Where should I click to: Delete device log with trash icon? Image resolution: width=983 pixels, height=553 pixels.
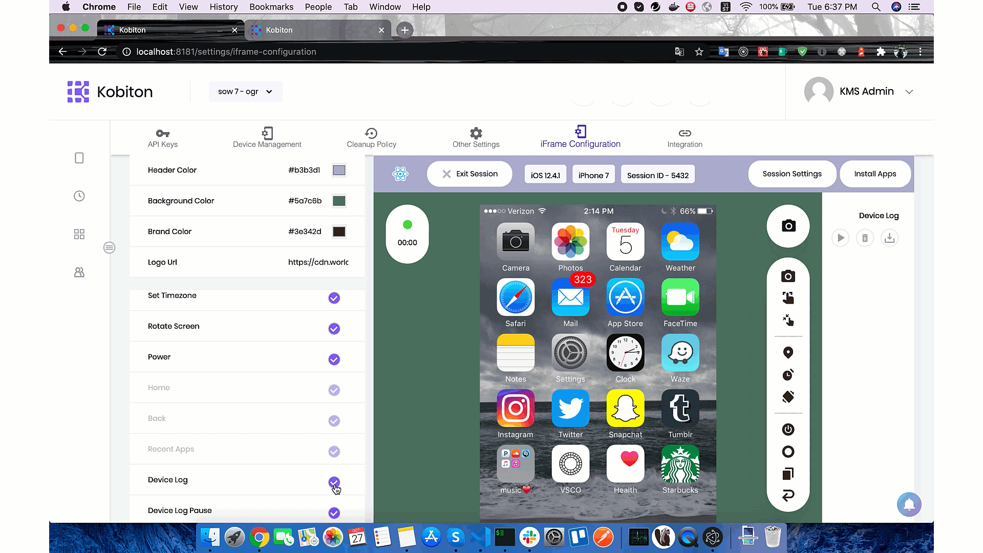point(865,238)
